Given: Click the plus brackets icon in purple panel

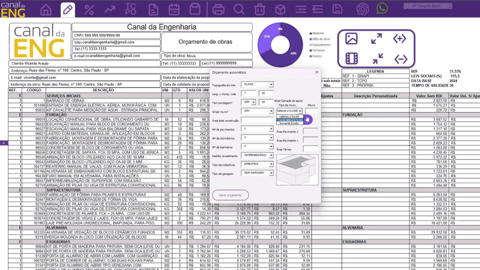Looking at the screenshot, I should coord(400,39).
